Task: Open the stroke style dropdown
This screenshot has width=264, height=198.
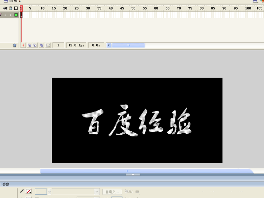Action: pos(76,192)
